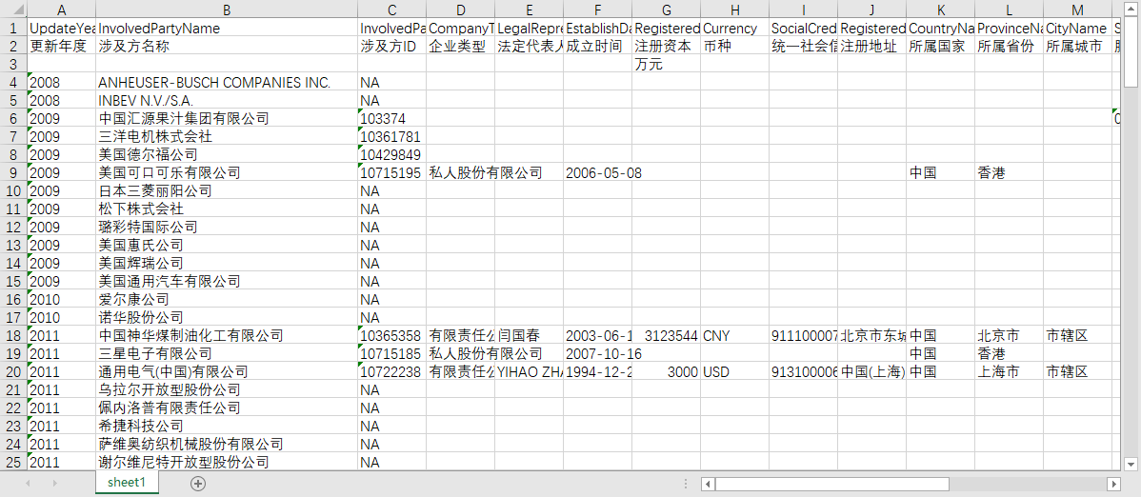
Task: Click cell 三洋电机株式会社
Action: (x=227, y=136)
